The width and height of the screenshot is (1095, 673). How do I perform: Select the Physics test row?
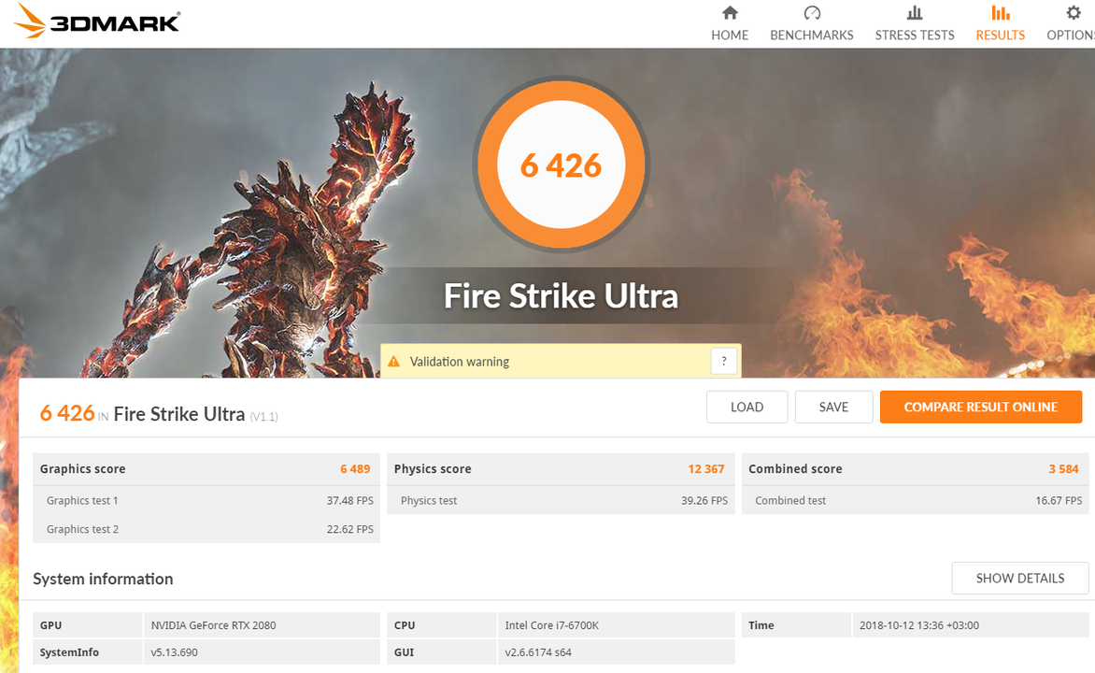[x=560, y=500]
